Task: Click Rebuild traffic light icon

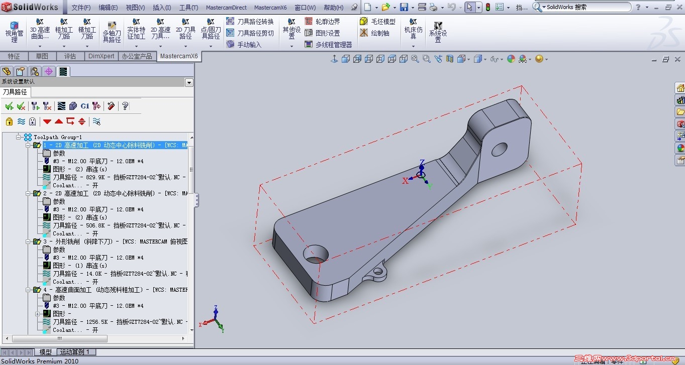Action: click(x=488, y=8)
